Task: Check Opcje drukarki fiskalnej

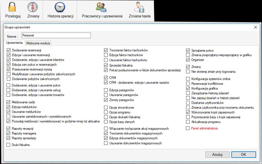Action: [106, 117]
